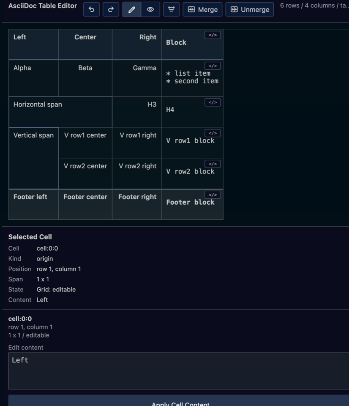349x406 pixels.
Task: Select the Left header cell
Action: coord(34,44)
